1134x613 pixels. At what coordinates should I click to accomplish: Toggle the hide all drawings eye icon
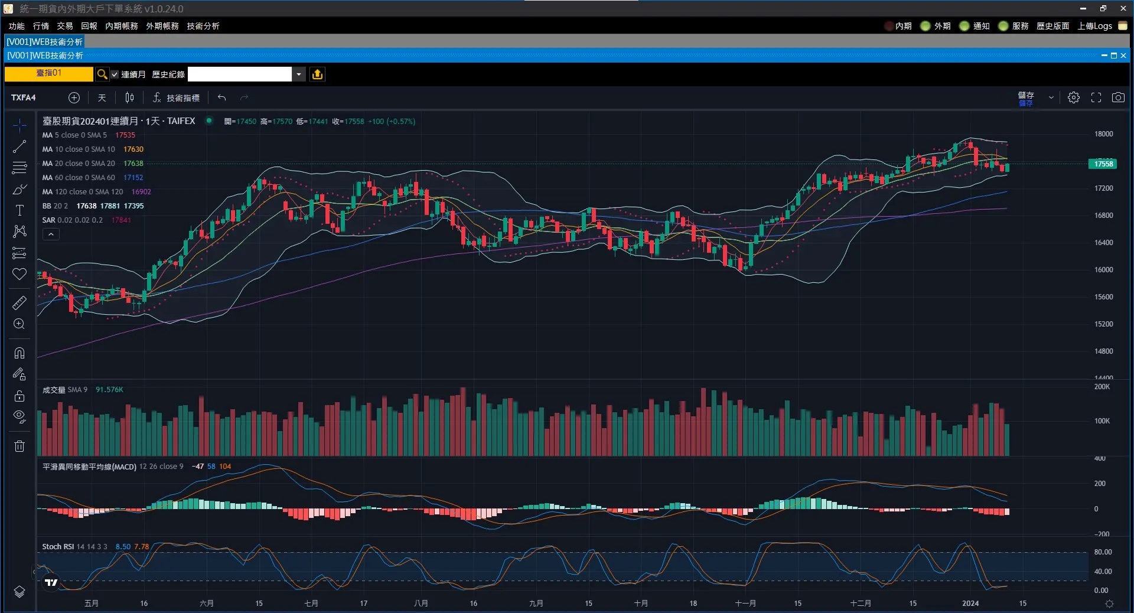point(19,417)
